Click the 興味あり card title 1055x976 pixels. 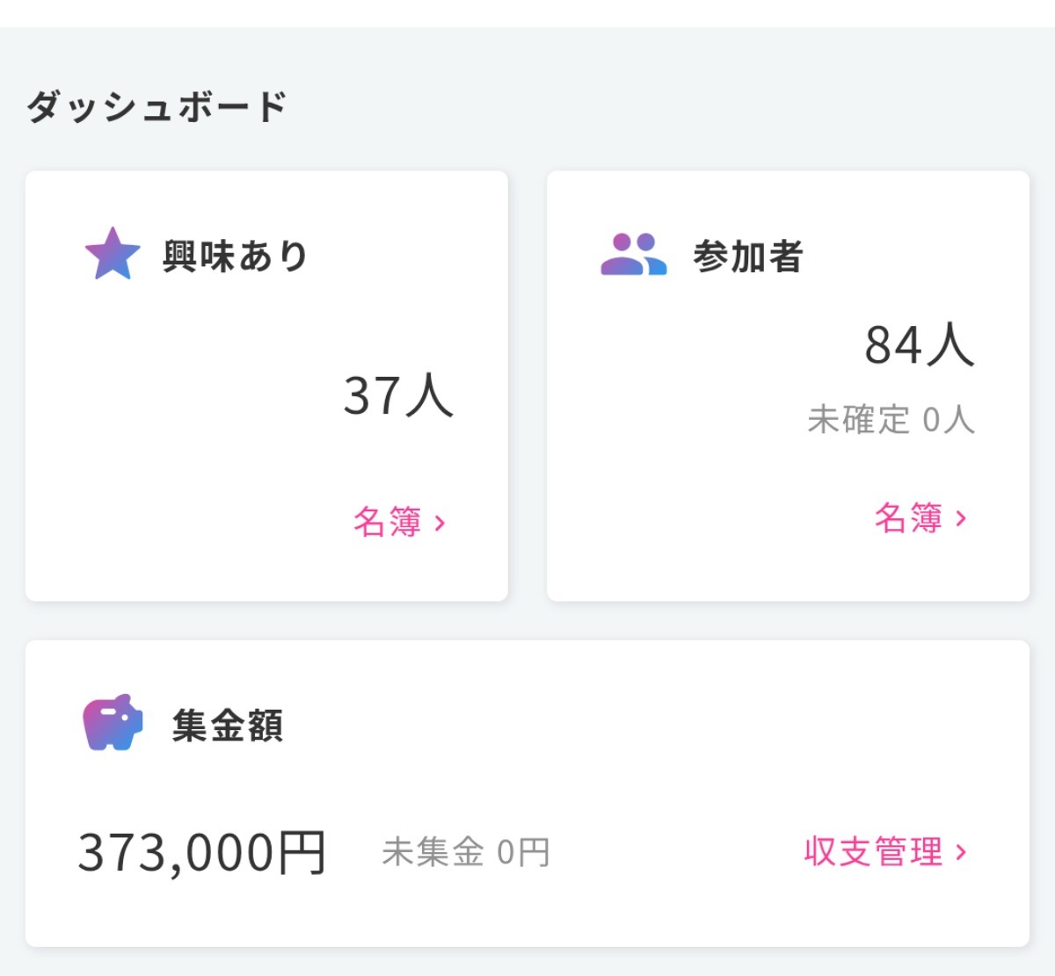(x=235, y=257)
